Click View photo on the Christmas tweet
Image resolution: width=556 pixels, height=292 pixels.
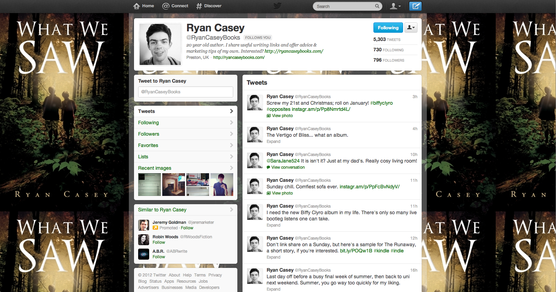[280, 116]
